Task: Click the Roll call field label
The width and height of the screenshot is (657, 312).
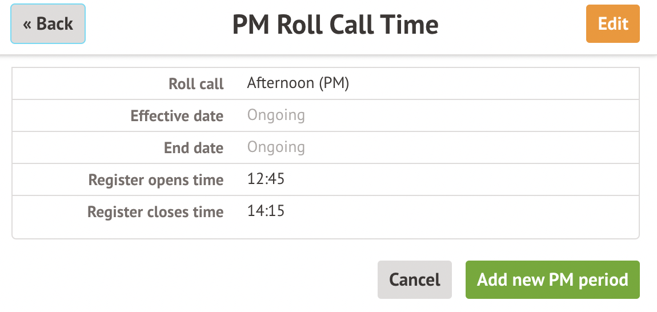Action: click(x=196, y=84)
